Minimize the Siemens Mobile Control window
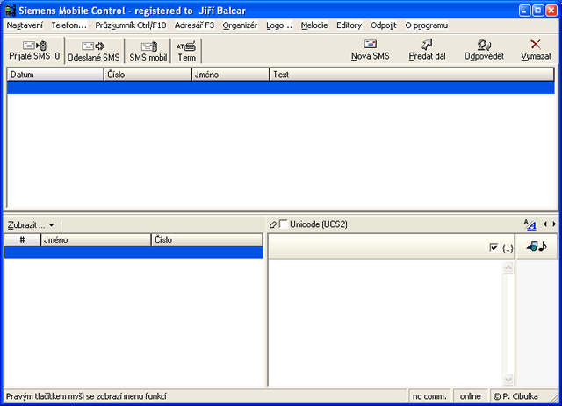 (525, 11)
